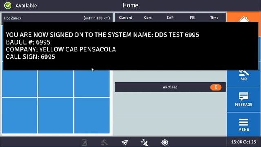Tap the GPS target location icon
Viewport: 261px width, 147px height.
tap(165, 143)
